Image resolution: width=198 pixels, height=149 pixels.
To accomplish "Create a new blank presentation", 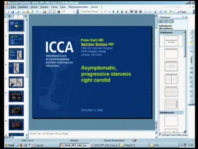I will pos(8,12).
